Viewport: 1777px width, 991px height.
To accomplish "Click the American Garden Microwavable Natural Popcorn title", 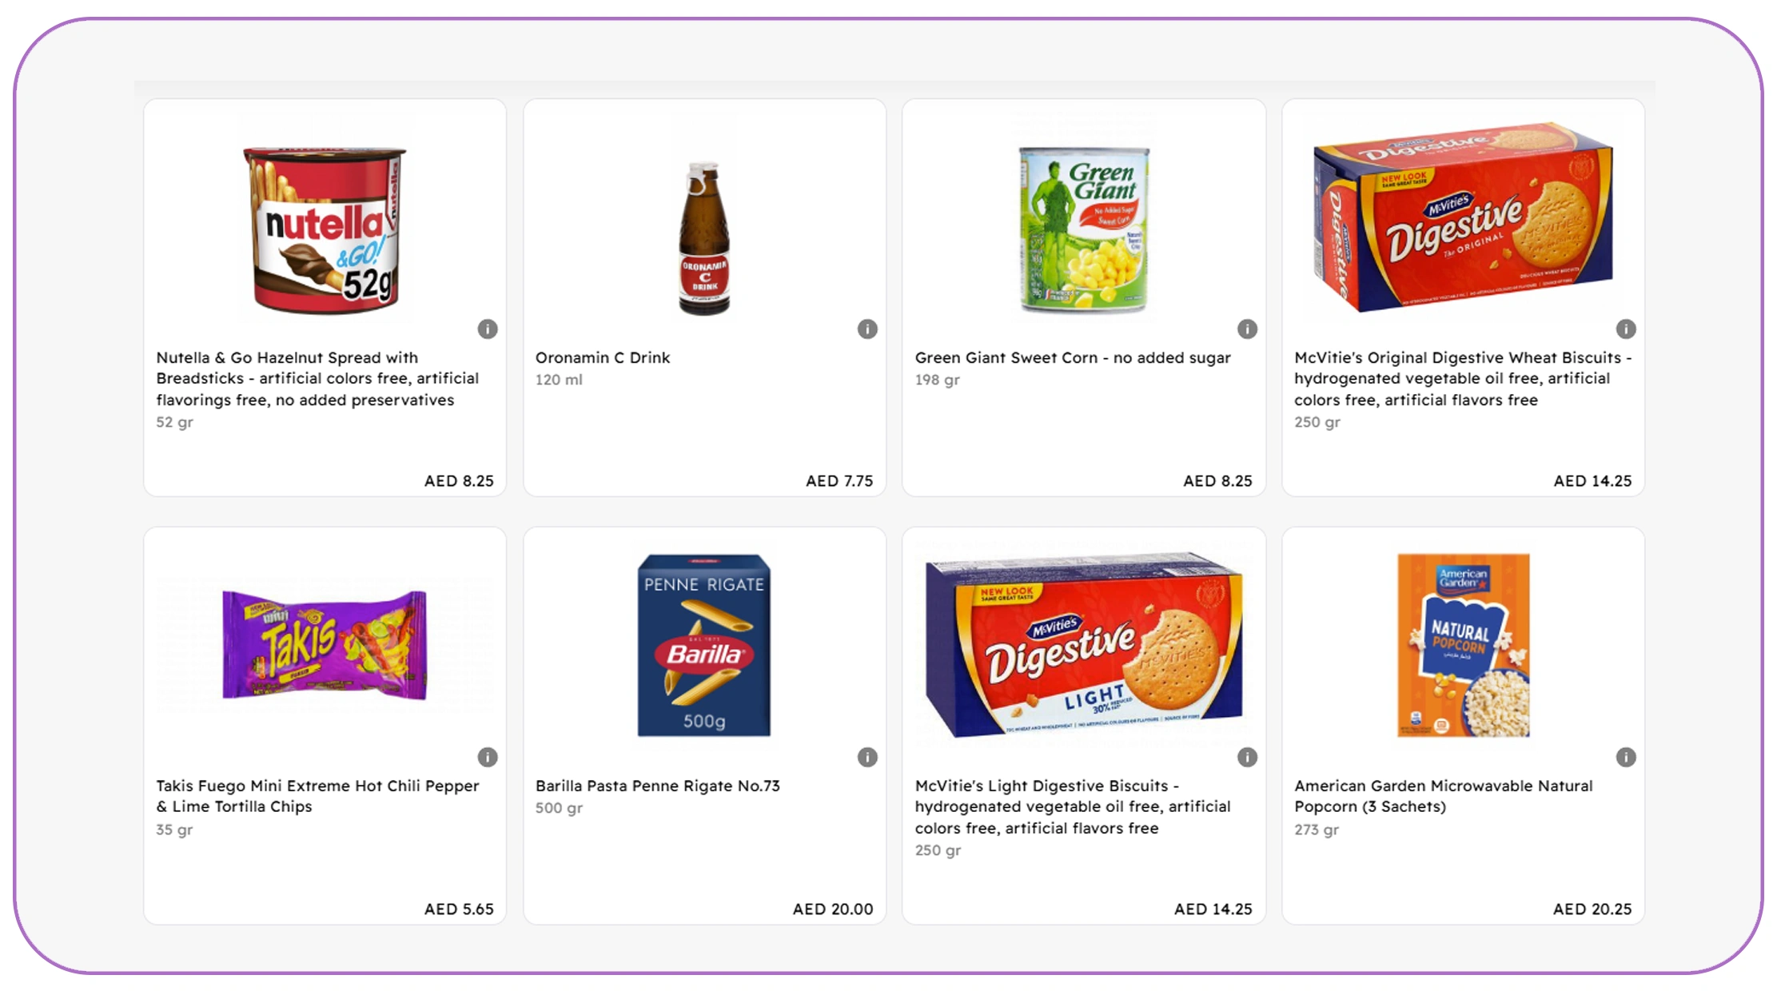I will [1443, 796].
